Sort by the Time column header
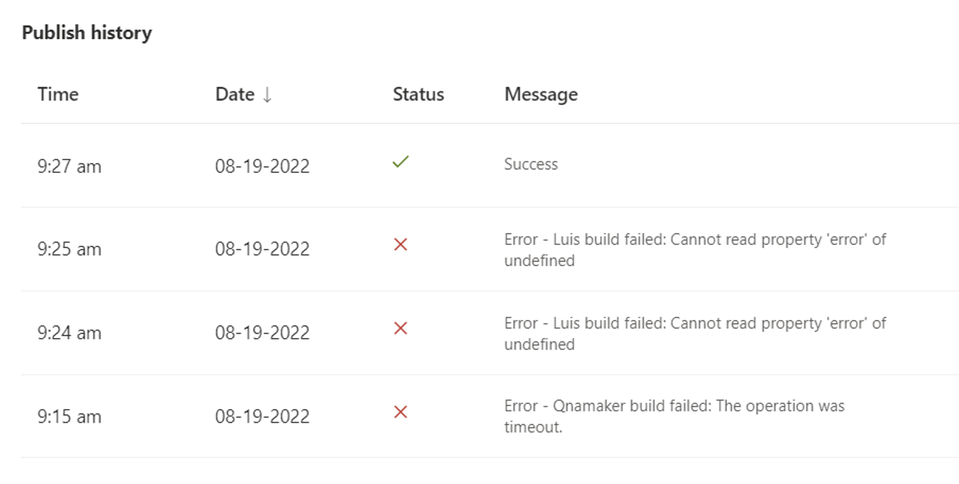 [58, 94]
